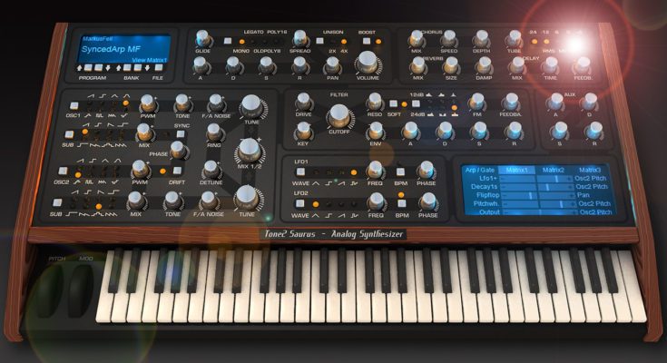Toggle the LFO1 BPM sync button
The image size is (667, 363).
pyautogui.click(x=399, y=171)
